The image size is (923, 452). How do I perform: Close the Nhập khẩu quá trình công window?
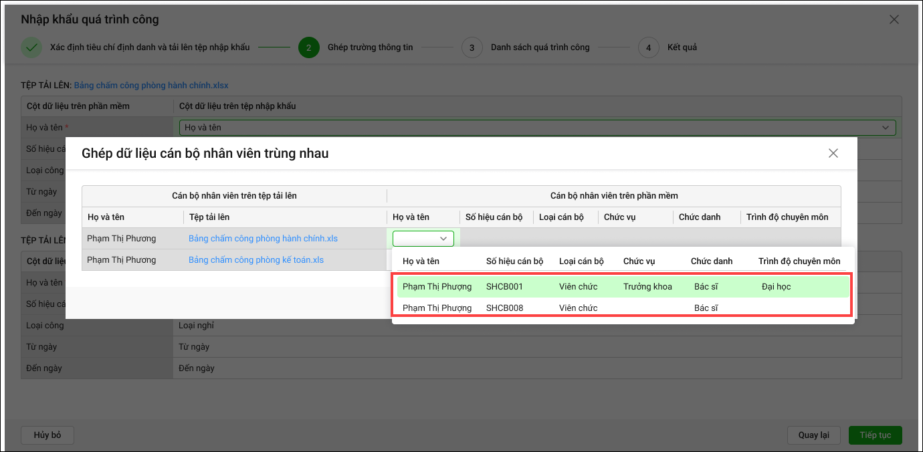coord(894,19)
